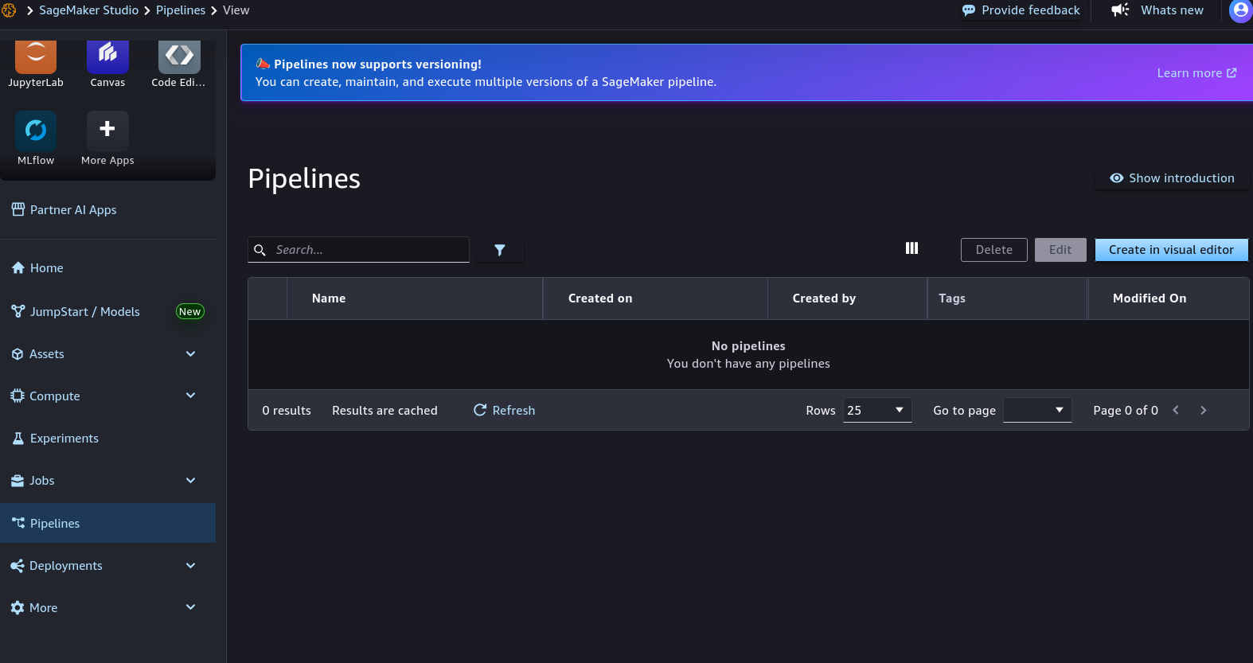Screen dimensions: 1253x663
Task: Click the 'Results are cached' text
Action: [x=384, y=411]
